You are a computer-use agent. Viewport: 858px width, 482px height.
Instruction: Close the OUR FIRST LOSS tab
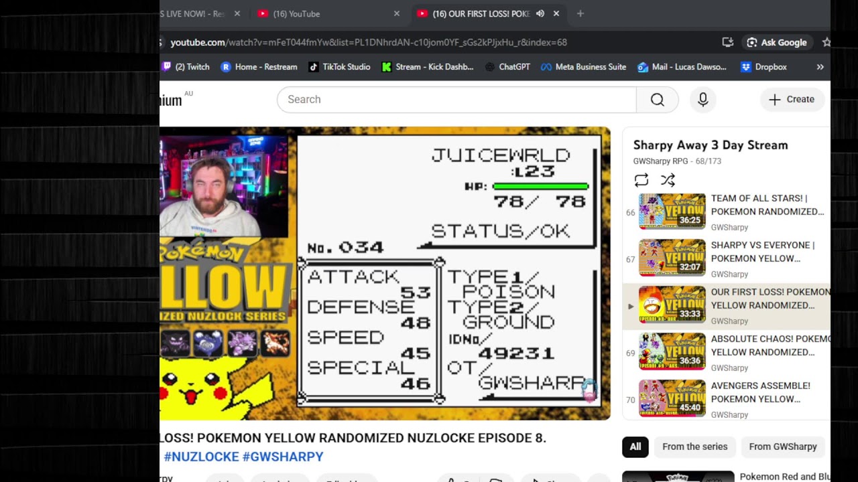coord(556,13)
